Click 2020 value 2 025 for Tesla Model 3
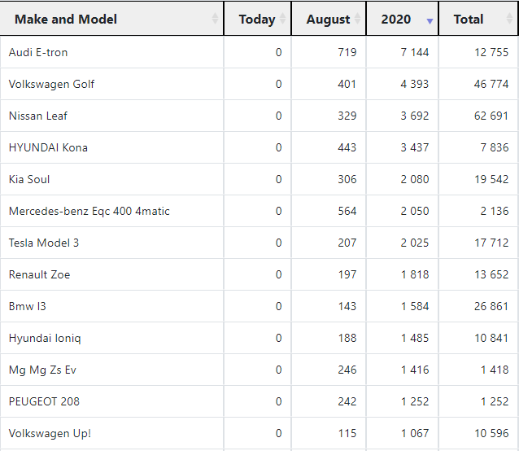Viewport: 519px width, 451px height. (x=414, y=243)
